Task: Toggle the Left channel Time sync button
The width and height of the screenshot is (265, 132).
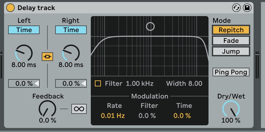Action: click(x=24, y=30)
